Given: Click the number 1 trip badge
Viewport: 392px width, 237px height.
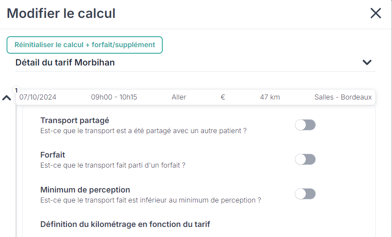Looking at the screenshot, I should (x=16, y=90).
